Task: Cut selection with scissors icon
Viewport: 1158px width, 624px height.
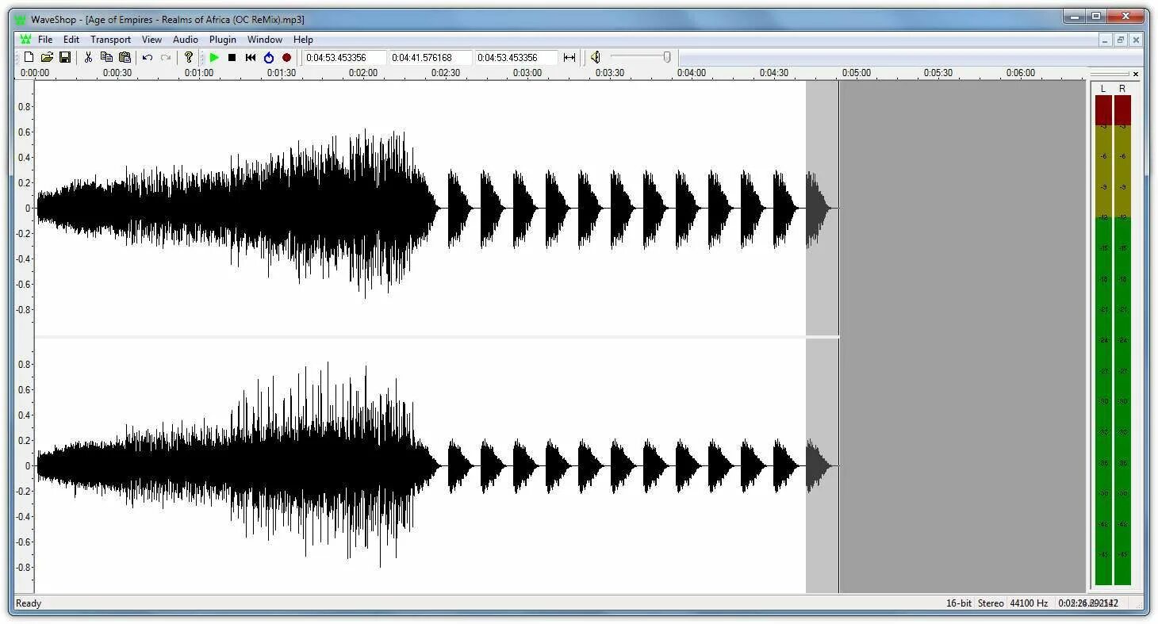Action: [88, 57]
